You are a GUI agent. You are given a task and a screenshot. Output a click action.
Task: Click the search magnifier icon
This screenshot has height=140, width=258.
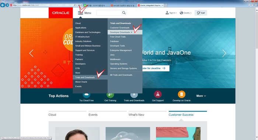tap(124, 13)
